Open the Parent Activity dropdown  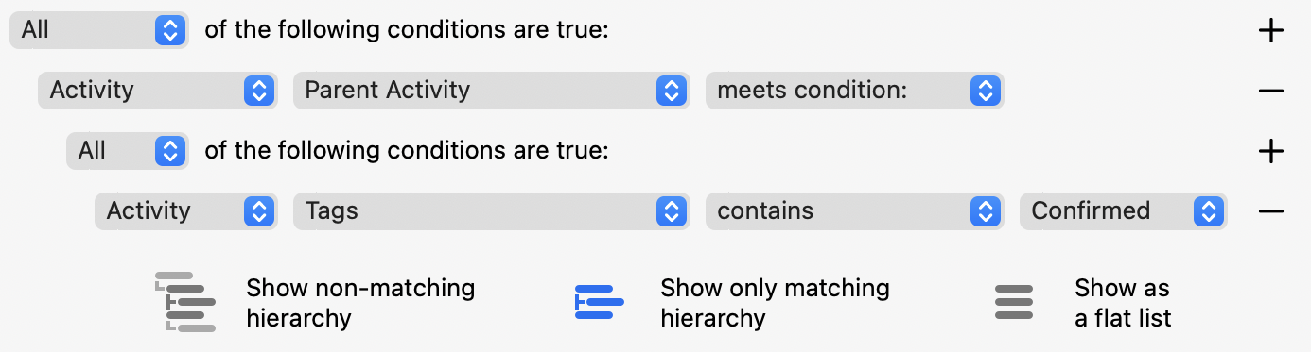491,91
